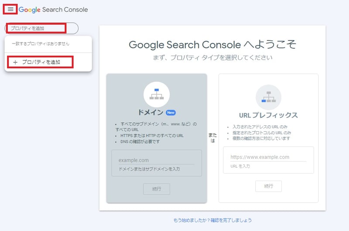349x231 pixels.
Task: Click '指定されたプロトコルの URL のみ' bullet
Action: pyautogui.click(x=262, y=133)
